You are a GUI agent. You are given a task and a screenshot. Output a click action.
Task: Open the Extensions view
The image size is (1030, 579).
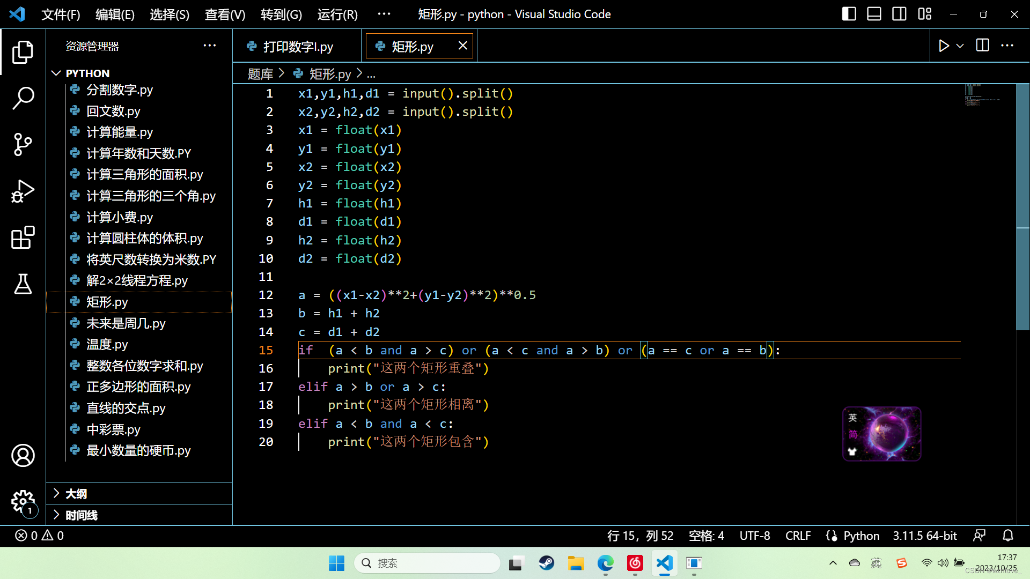[23, 237]
